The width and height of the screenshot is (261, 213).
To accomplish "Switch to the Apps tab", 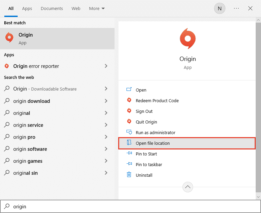I will [27, 8].
